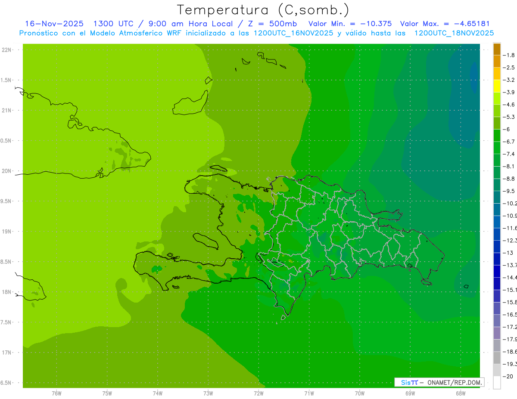517x399 pixels.
Task: Click the white swatch at legend bottom
Action: [x=497, y=382]
